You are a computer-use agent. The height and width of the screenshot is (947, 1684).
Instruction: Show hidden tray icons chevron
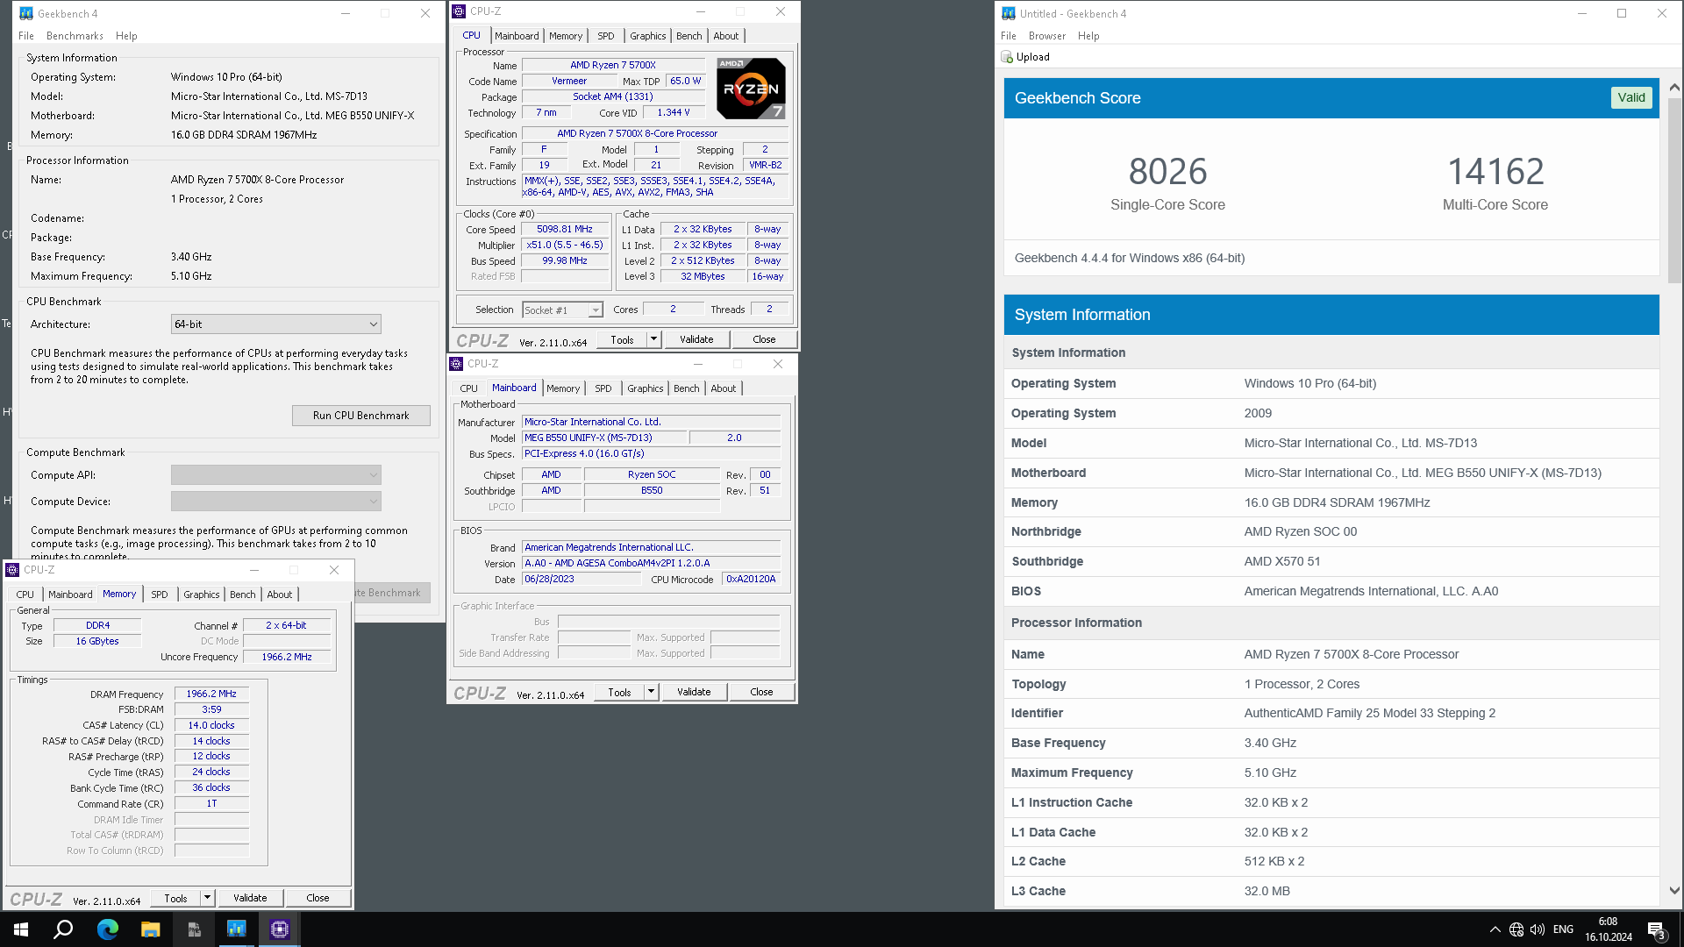click(1495, 929)
